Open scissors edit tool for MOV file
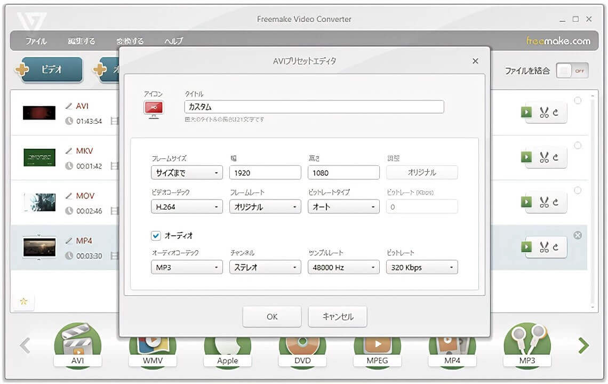The height and width of the screenshot is (384, 608). point(545,202)
